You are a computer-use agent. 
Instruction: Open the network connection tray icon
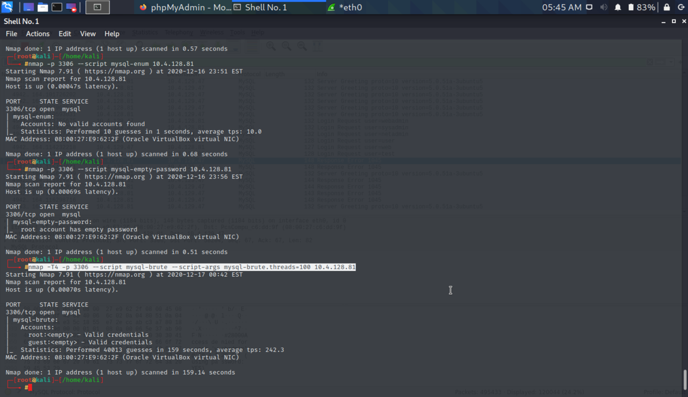pos(590,7)
